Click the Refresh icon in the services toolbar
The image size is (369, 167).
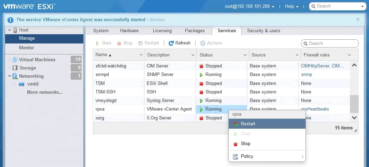click(171, 43)
